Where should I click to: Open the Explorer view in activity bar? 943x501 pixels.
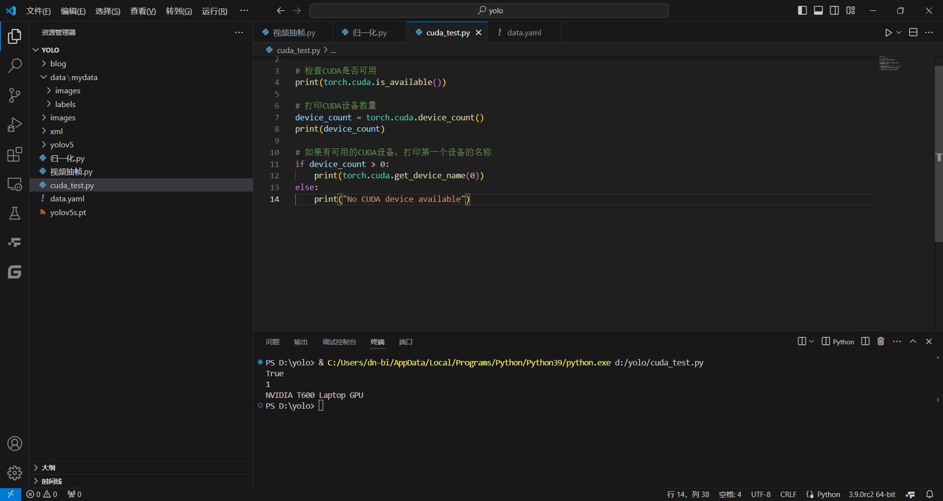tap(15, 36)
